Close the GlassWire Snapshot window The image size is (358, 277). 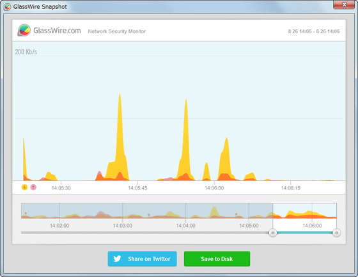click(x=344, y=4)
